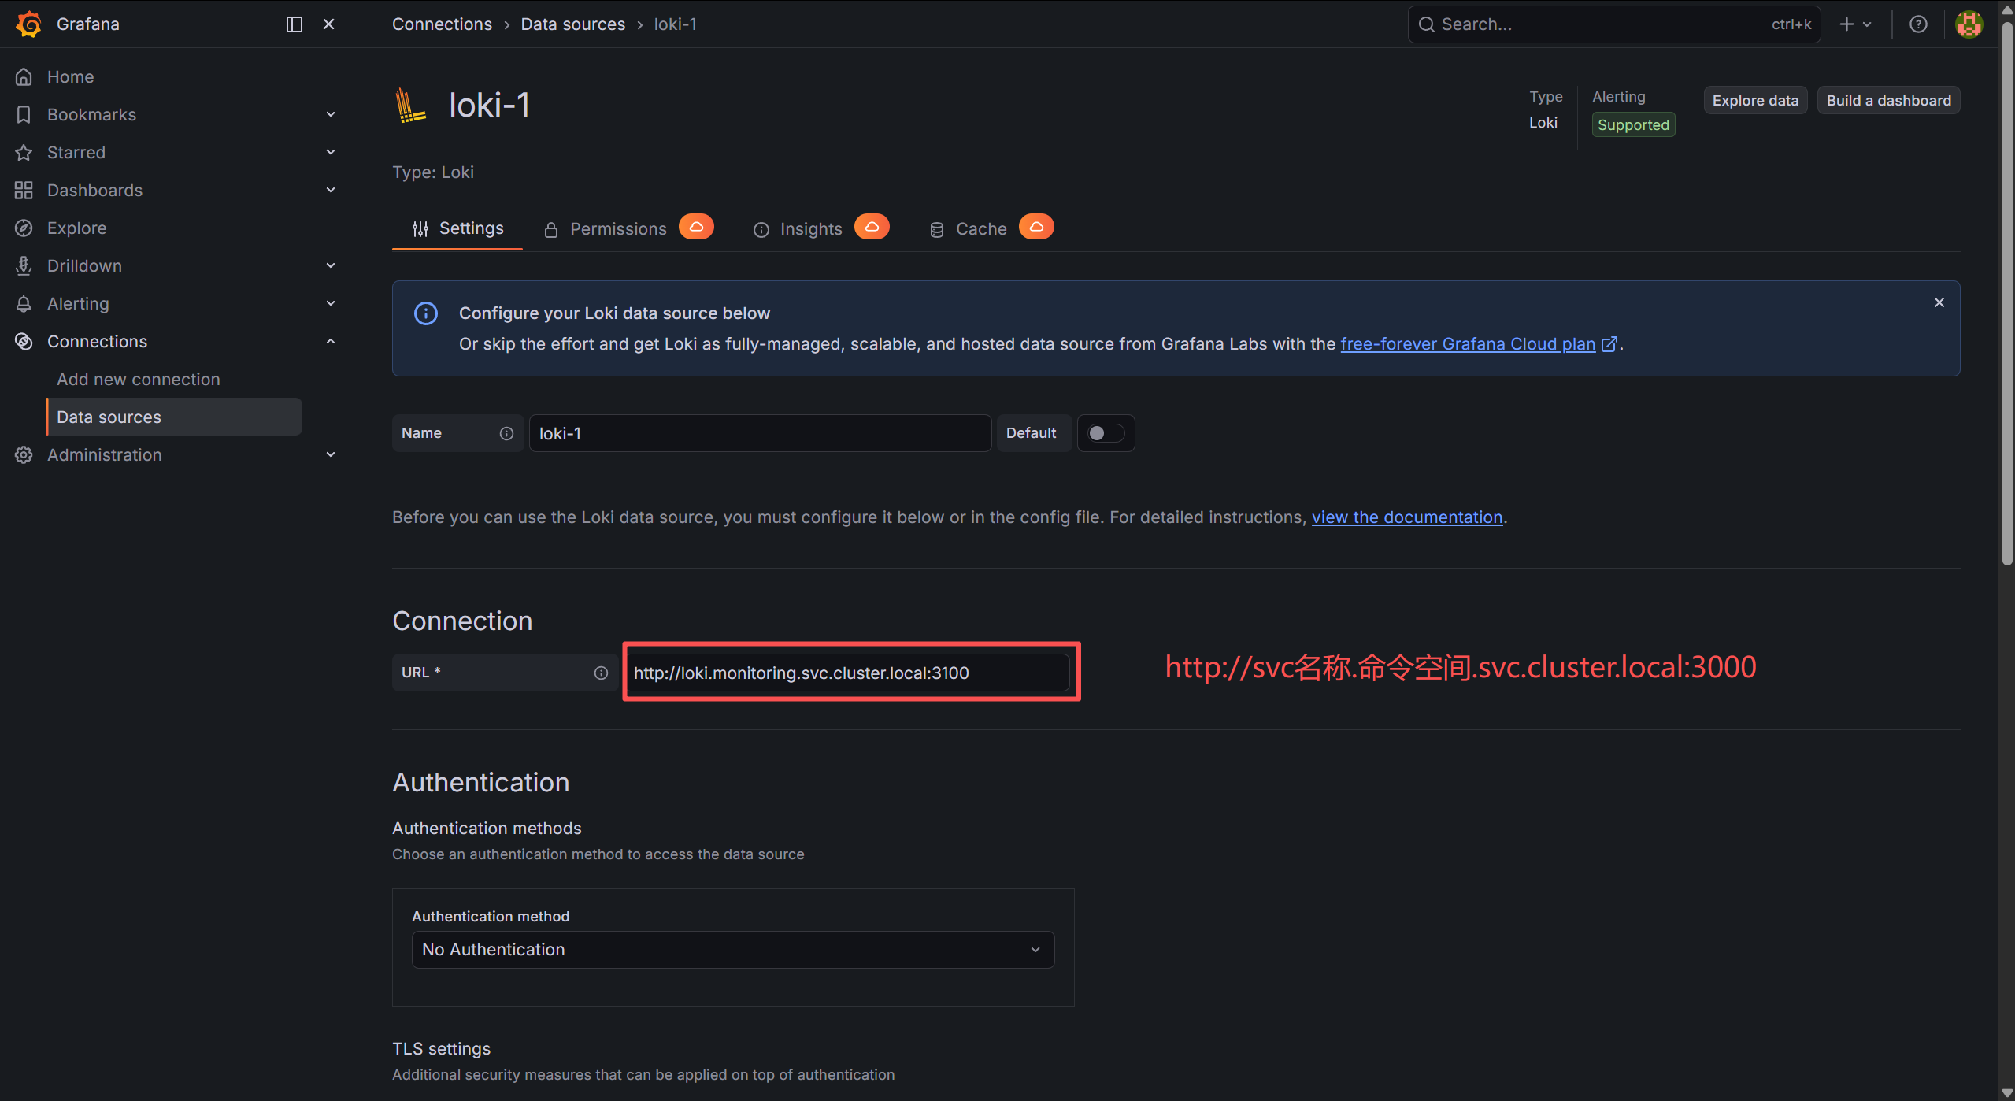Click the Cache cloud badge icon

[1036, 227]
